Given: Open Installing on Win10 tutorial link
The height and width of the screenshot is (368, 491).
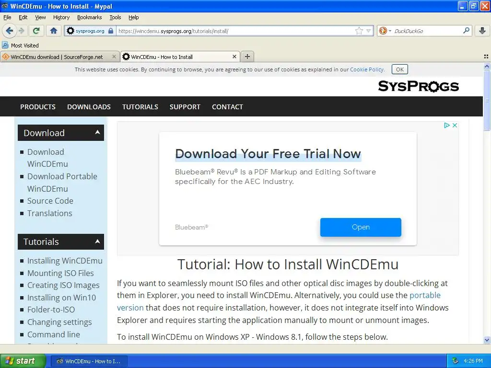Looking at the screenshot, I should point(62,298).
